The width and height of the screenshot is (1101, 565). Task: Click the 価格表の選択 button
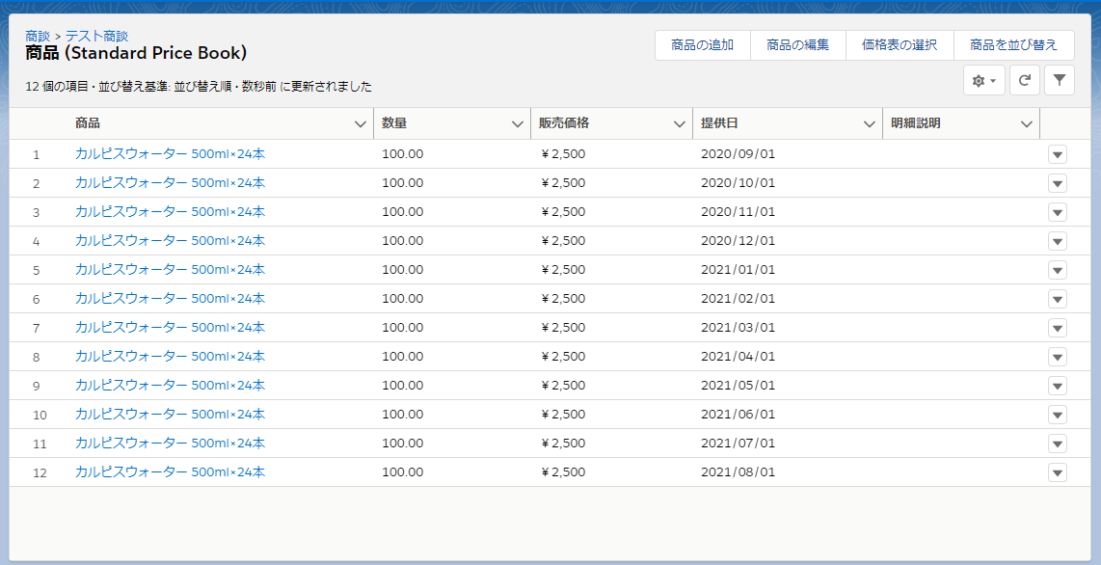[900, 45]
